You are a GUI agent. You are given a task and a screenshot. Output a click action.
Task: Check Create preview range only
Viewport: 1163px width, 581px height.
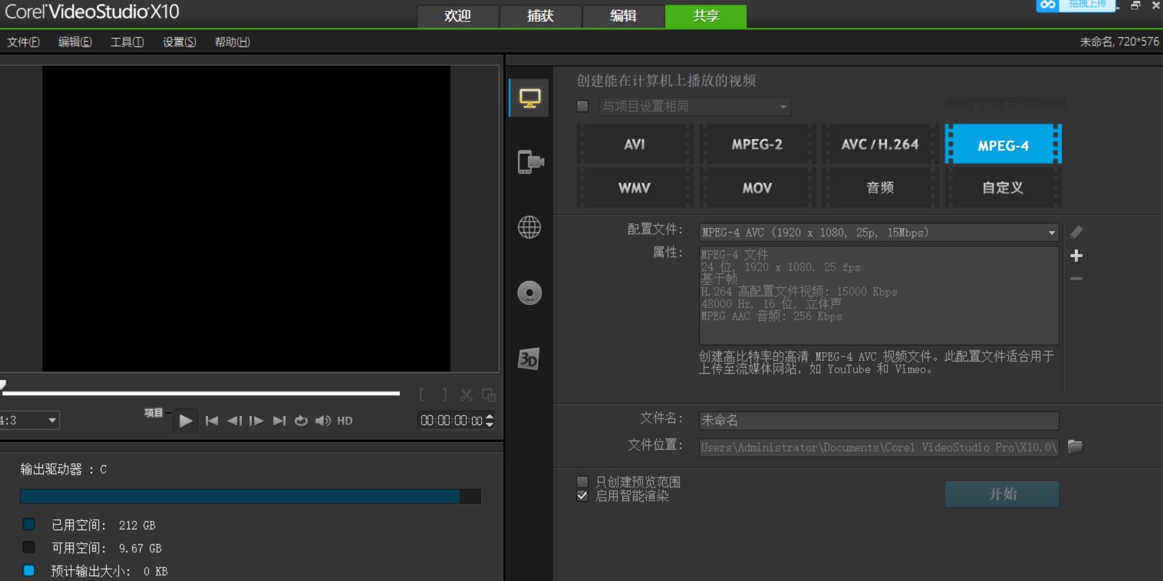tap(582, 482)
